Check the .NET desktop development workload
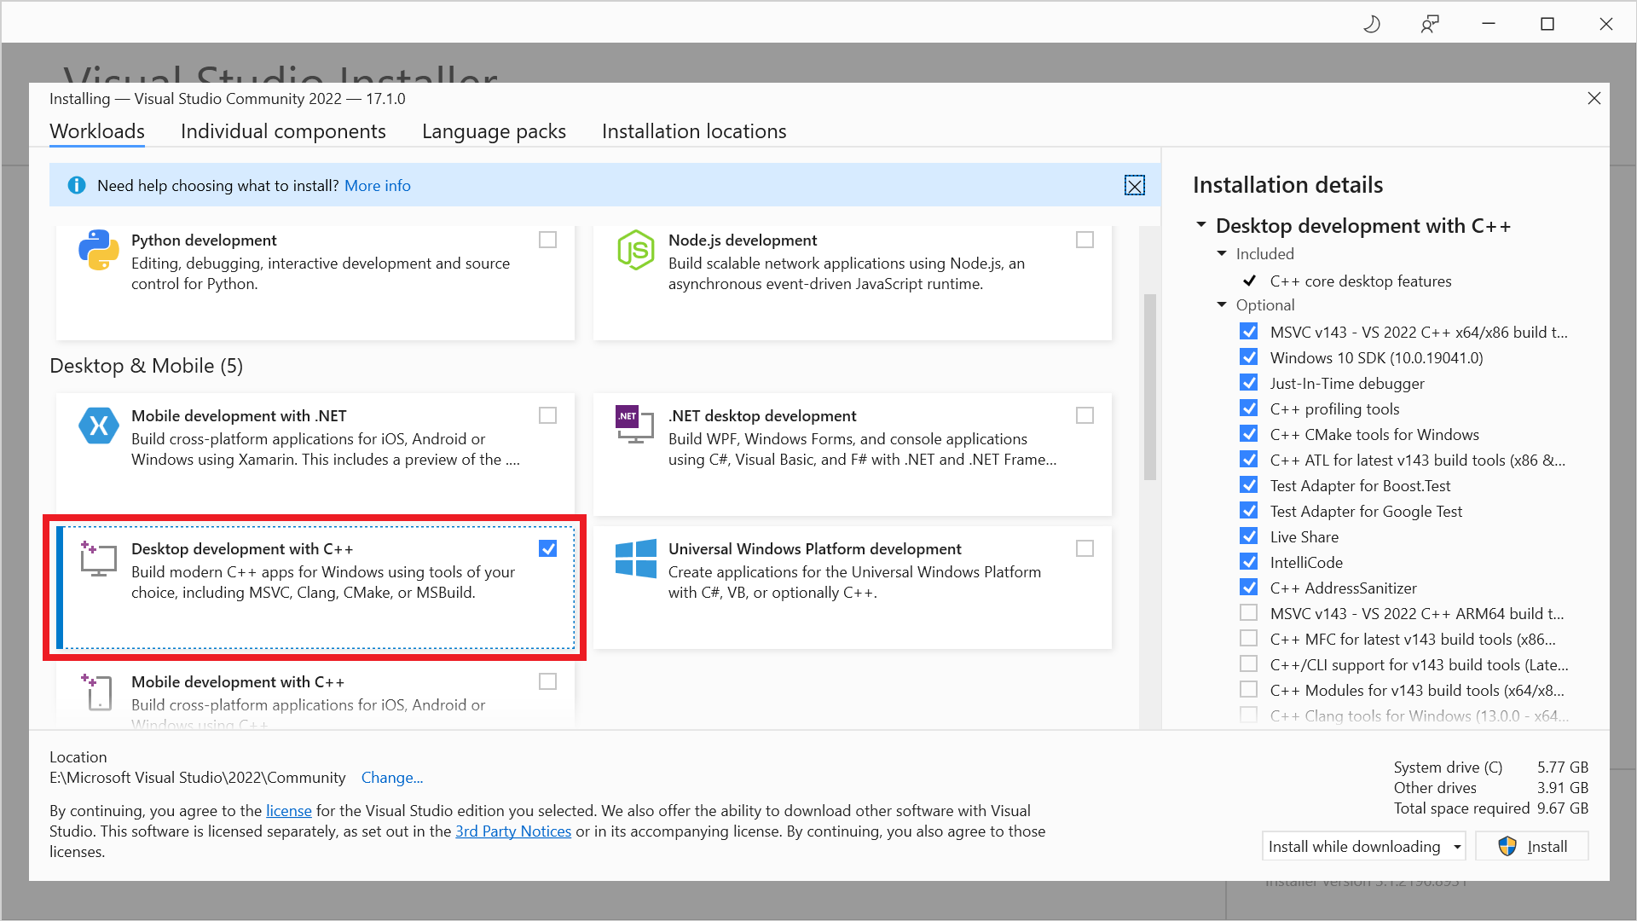The width and height of the screenshot is (1637, 921). [x=1085, y=415]
